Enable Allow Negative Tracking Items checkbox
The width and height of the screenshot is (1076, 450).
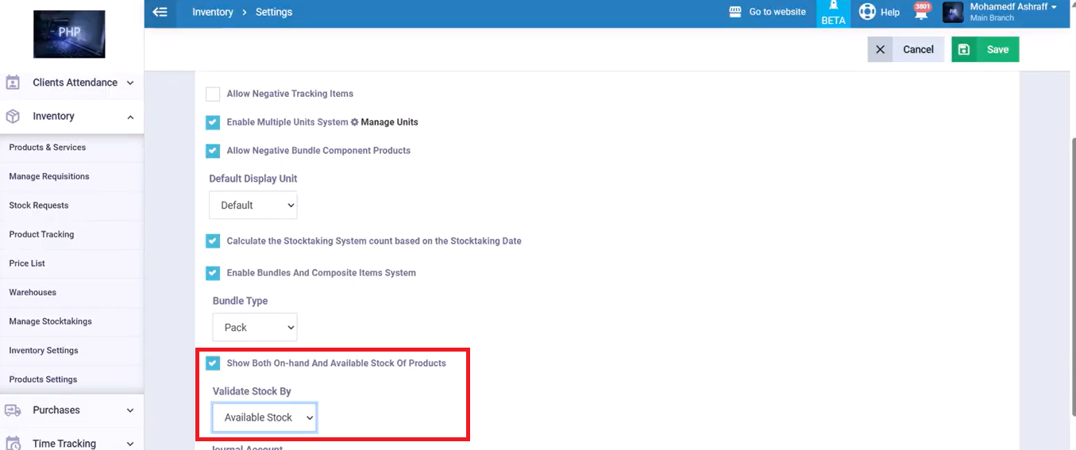[x=213, y=94]
